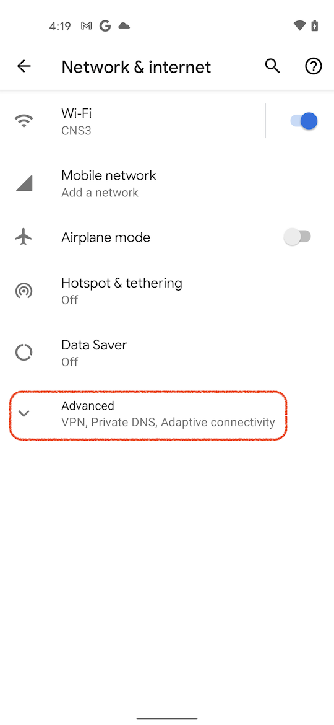Tap the Wi-Fi signal icon
Screen dimensions: 334x725
coord(24,121)
